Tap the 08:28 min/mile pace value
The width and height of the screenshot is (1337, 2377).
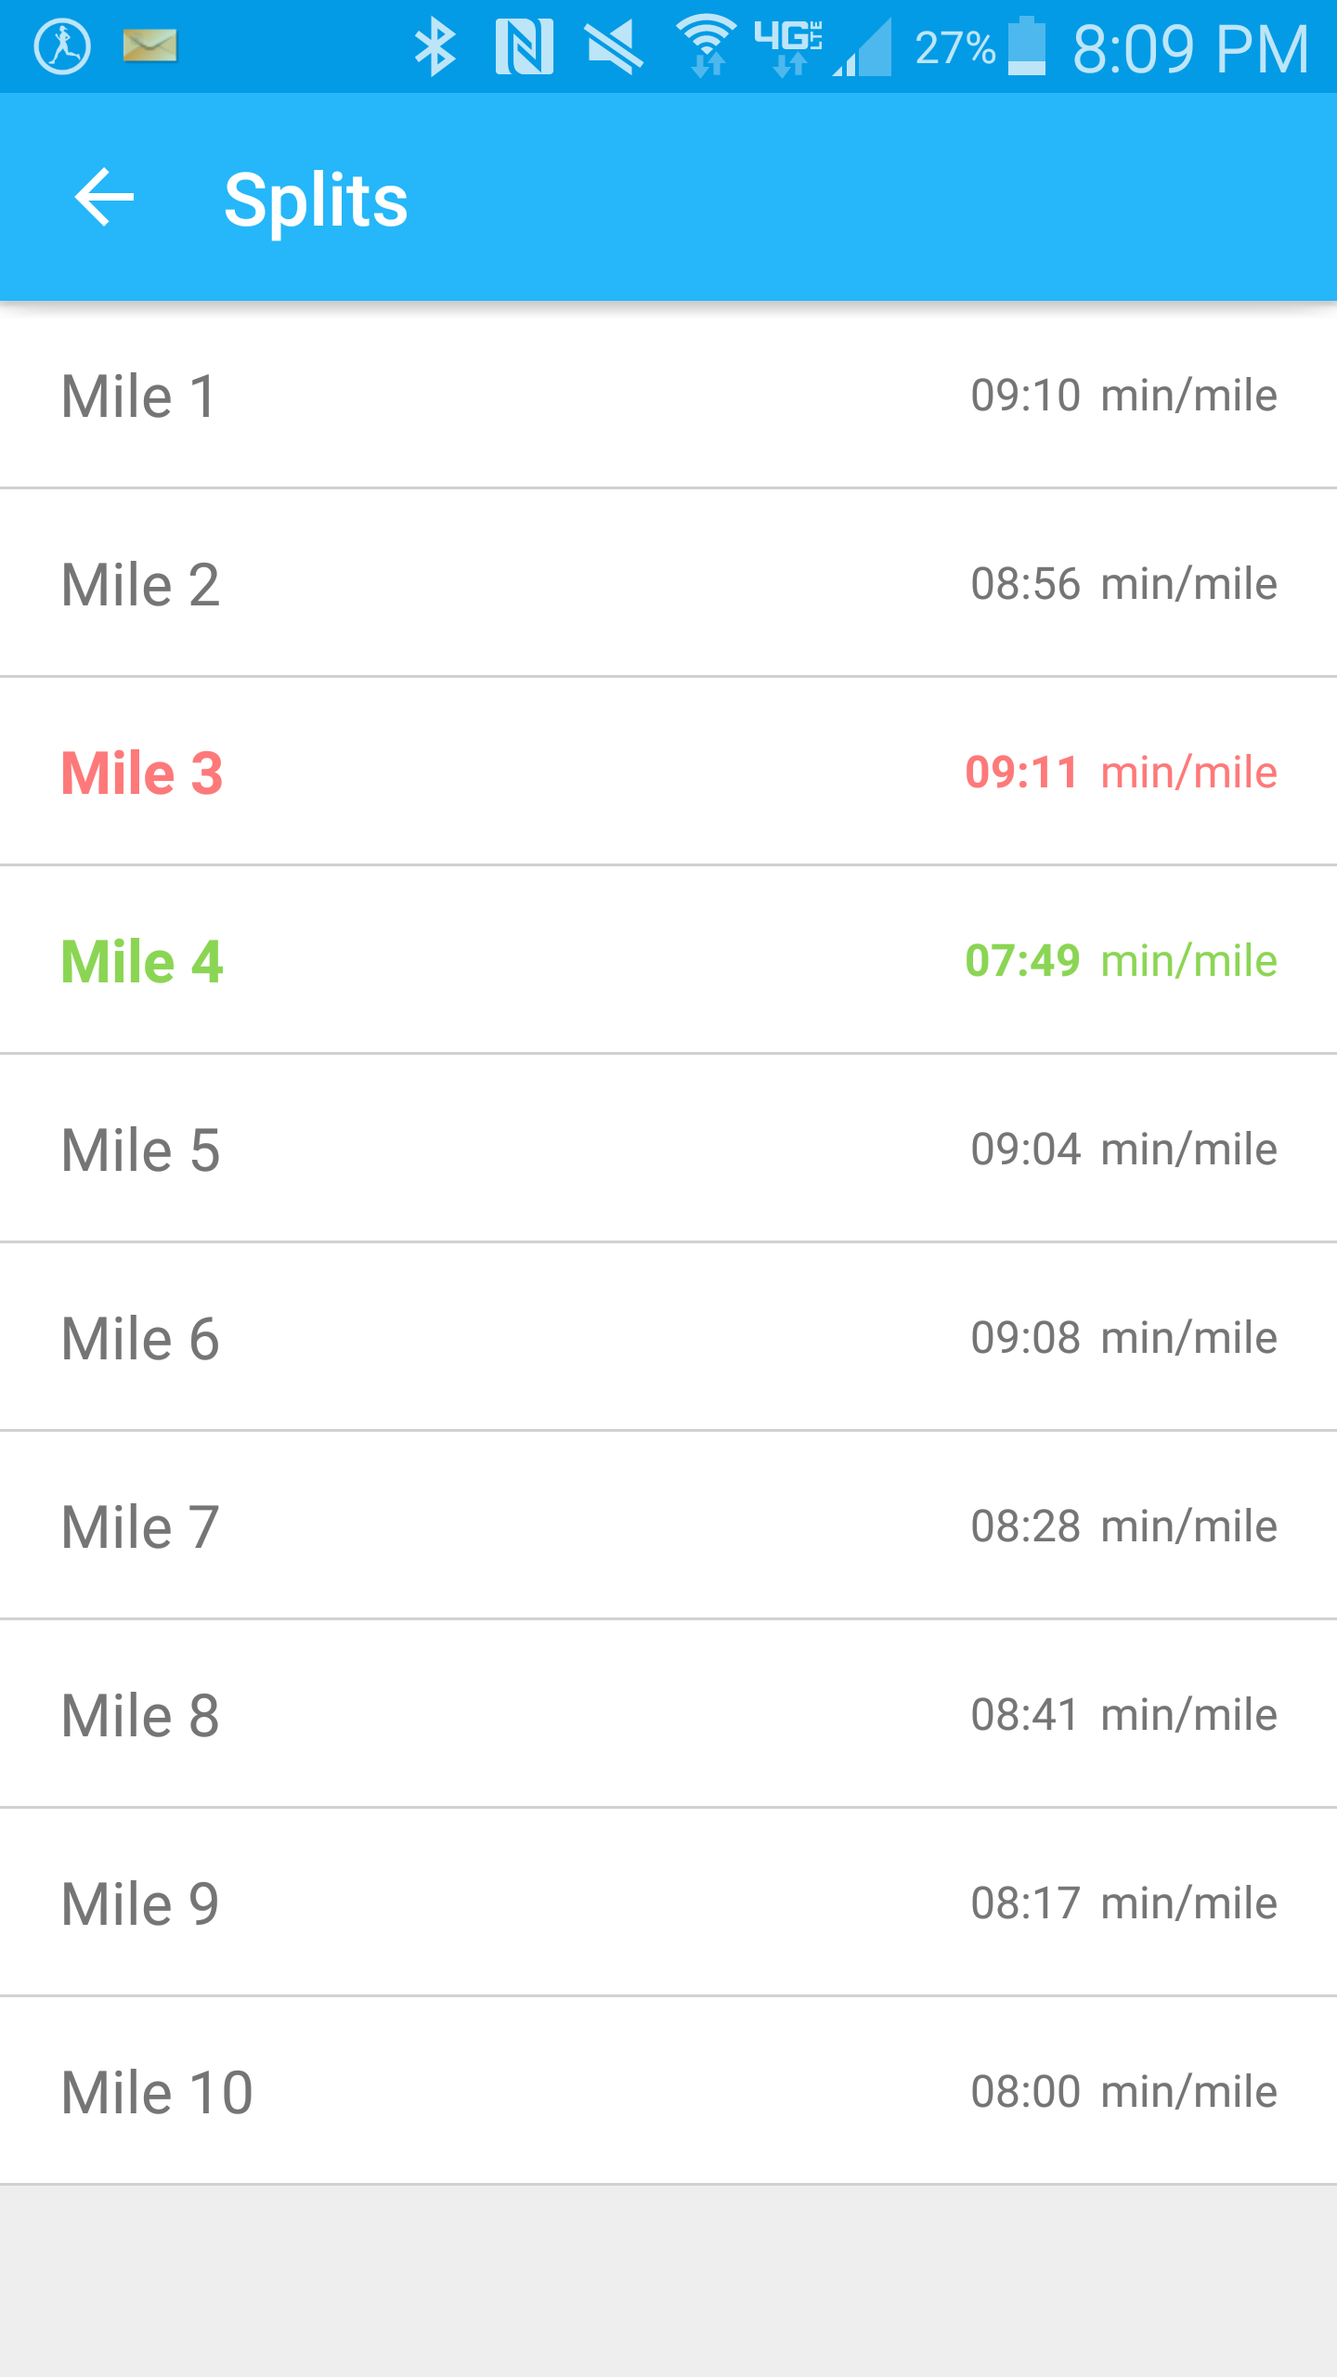pyautogui.click(x=1123, y=1526)
